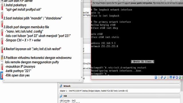Click the "masukkan IP Linuxnya" line in notes
183x103 pixels.
click(20, 66)
